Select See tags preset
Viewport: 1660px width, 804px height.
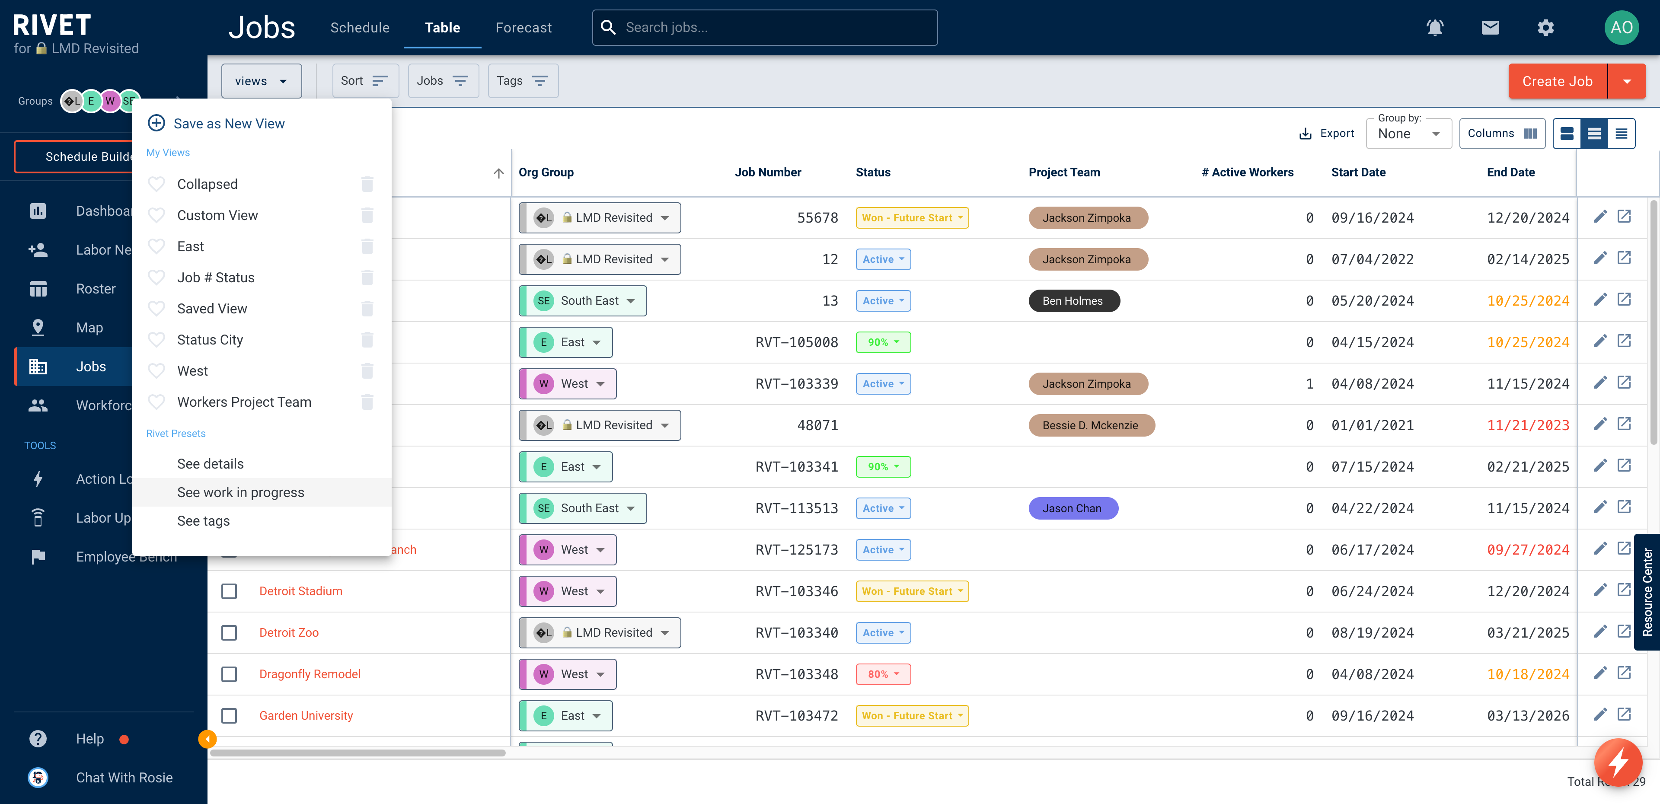(203, 520)
